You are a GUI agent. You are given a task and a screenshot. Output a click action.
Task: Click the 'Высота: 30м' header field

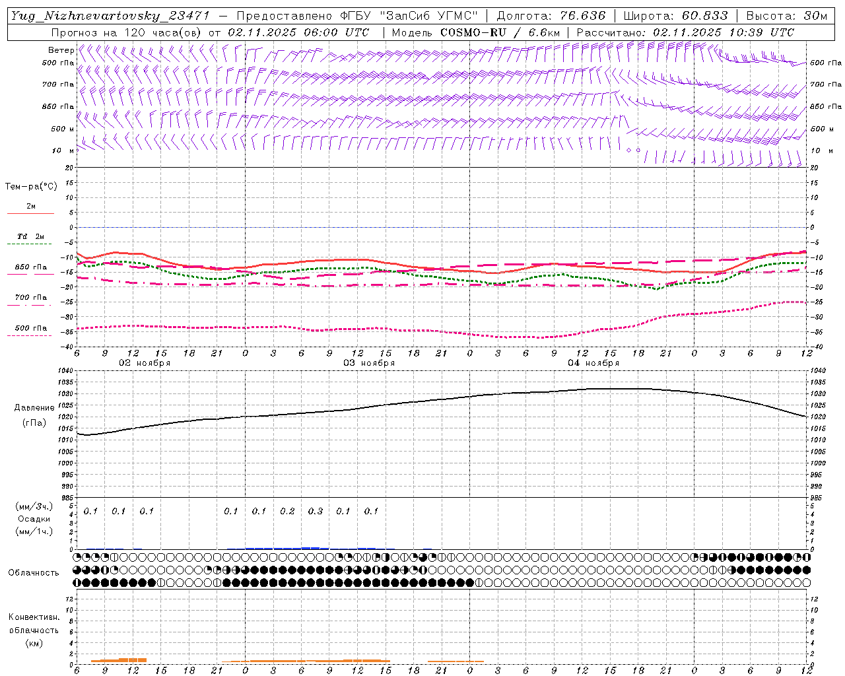click(x=786, y=16)
